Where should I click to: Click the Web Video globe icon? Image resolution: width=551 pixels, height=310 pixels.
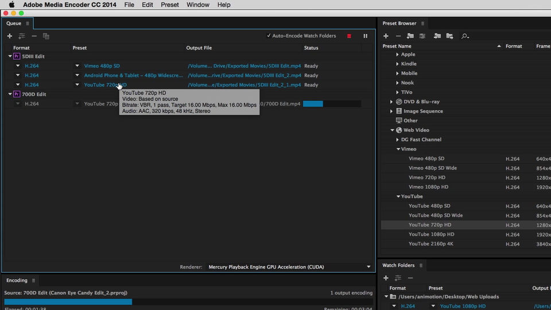[399, 130]
